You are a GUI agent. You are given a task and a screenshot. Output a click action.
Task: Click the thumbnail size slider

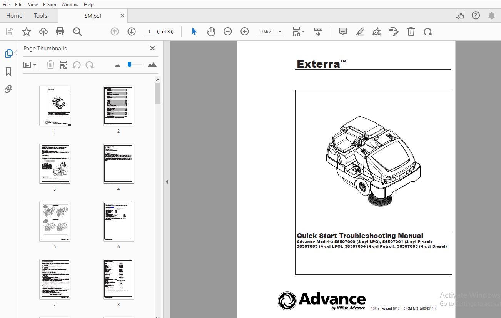[x=135, y=64]
